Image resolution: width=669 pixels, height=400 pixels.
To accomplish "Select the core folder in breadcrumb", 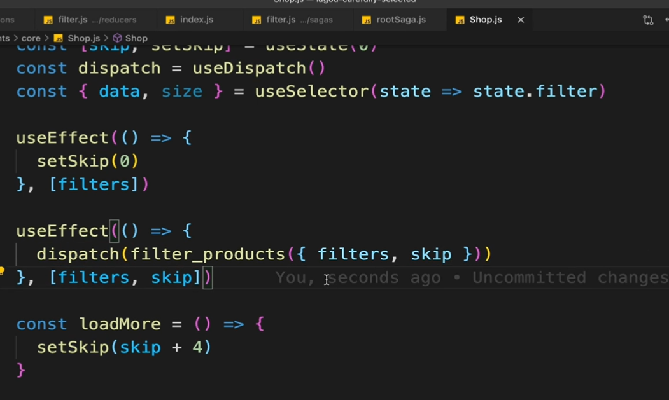I will [31, 38].
